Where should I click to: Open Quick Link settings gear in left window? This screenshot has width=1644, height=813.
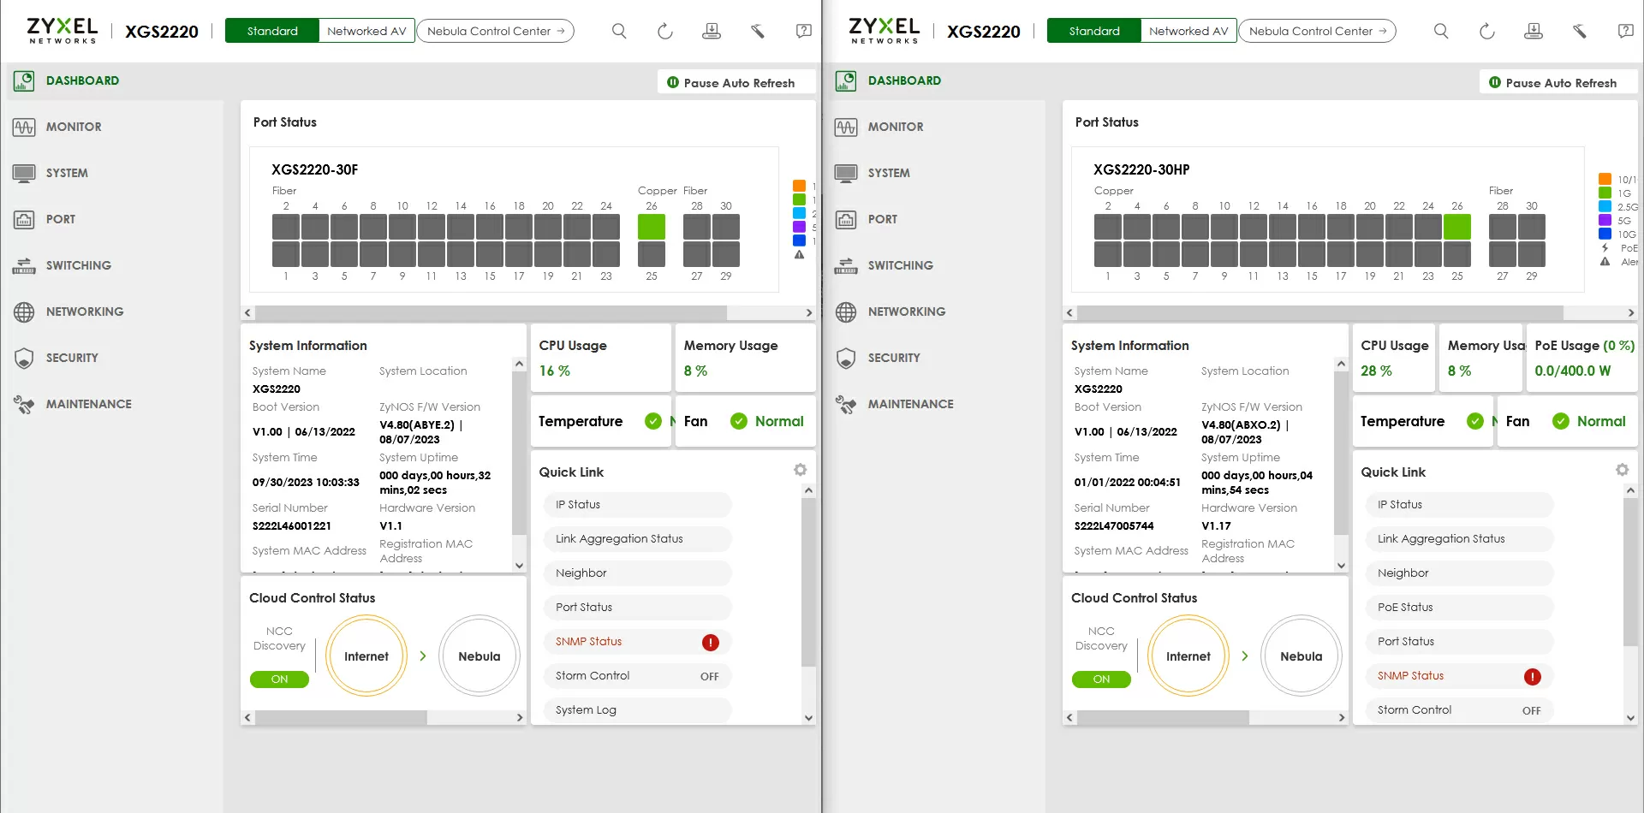coord(800,470)
